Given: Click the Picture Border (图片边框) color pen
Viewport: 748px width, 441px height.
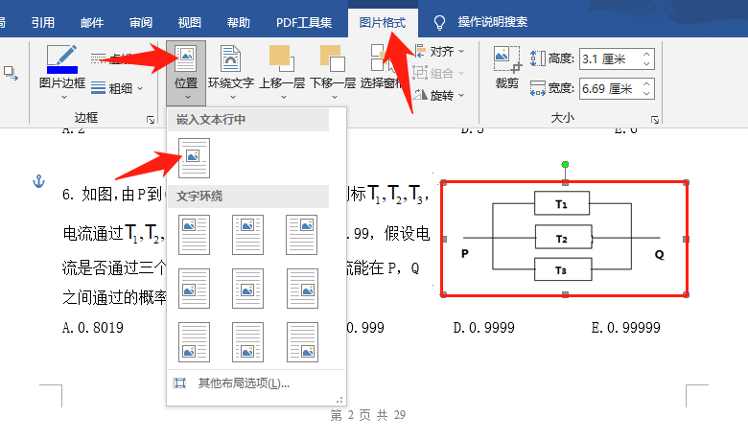Looking at the screenshot, I should [62, 59].
